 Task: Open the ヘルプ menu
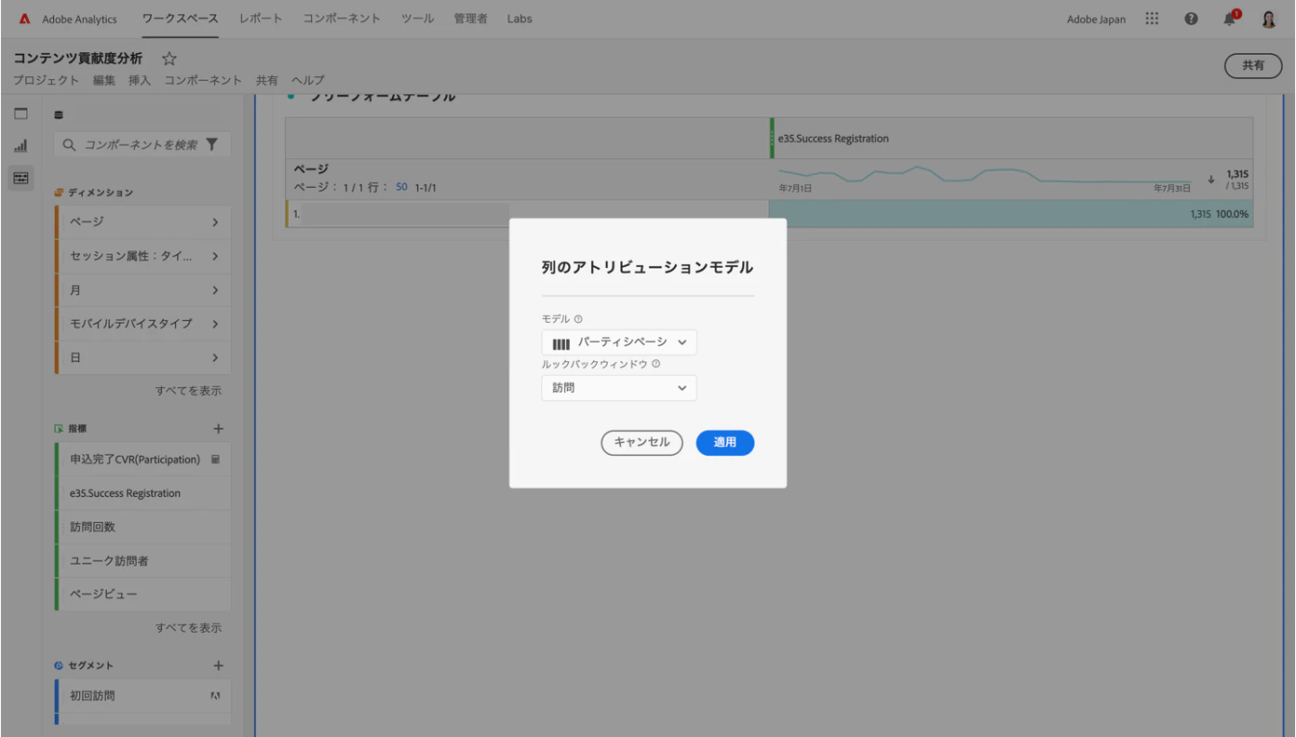point(308,81)
